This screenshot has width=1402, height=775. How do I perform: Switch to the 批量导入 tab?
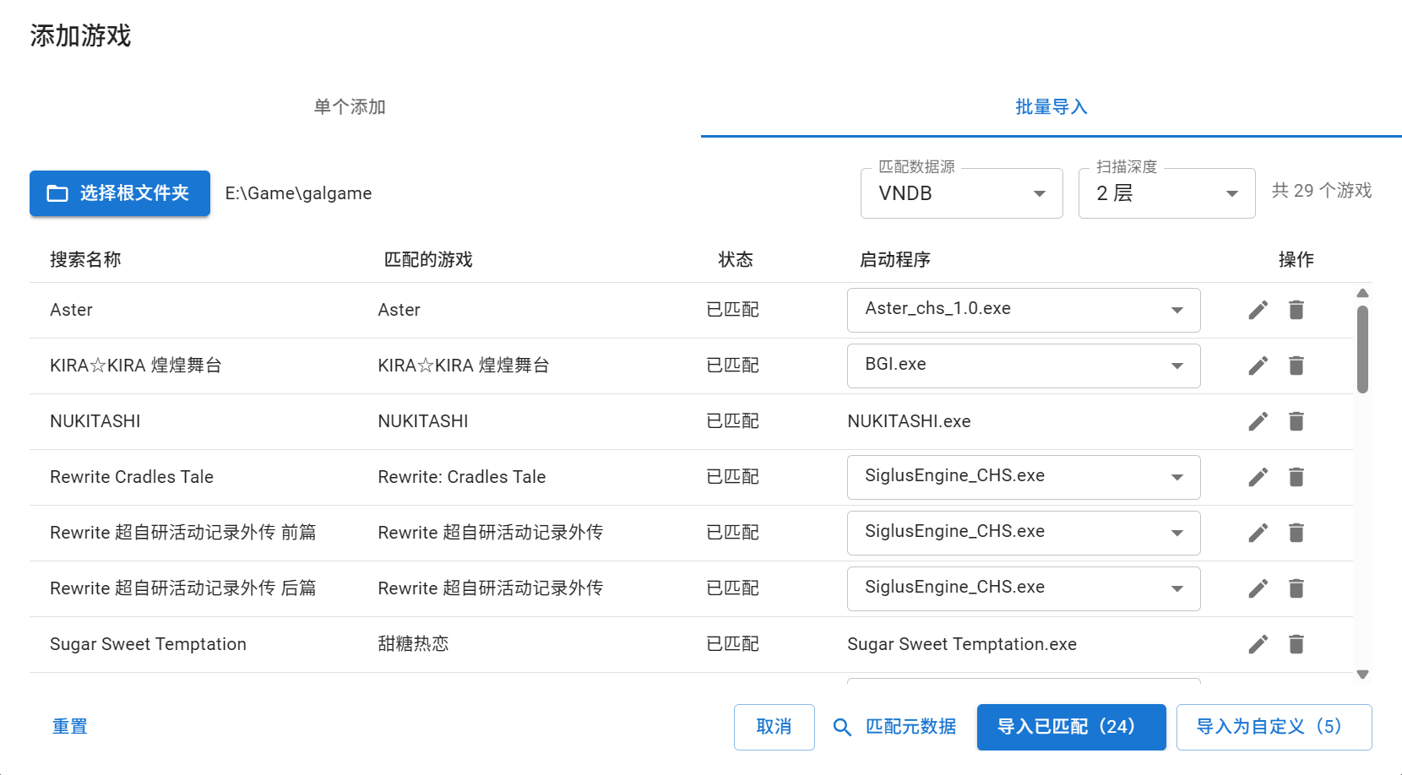click(1051, 107)
